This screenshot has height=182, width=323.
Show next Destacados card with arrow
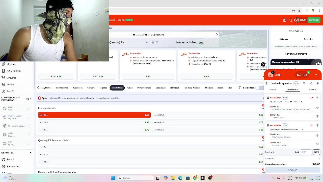(x=263, y=64)
